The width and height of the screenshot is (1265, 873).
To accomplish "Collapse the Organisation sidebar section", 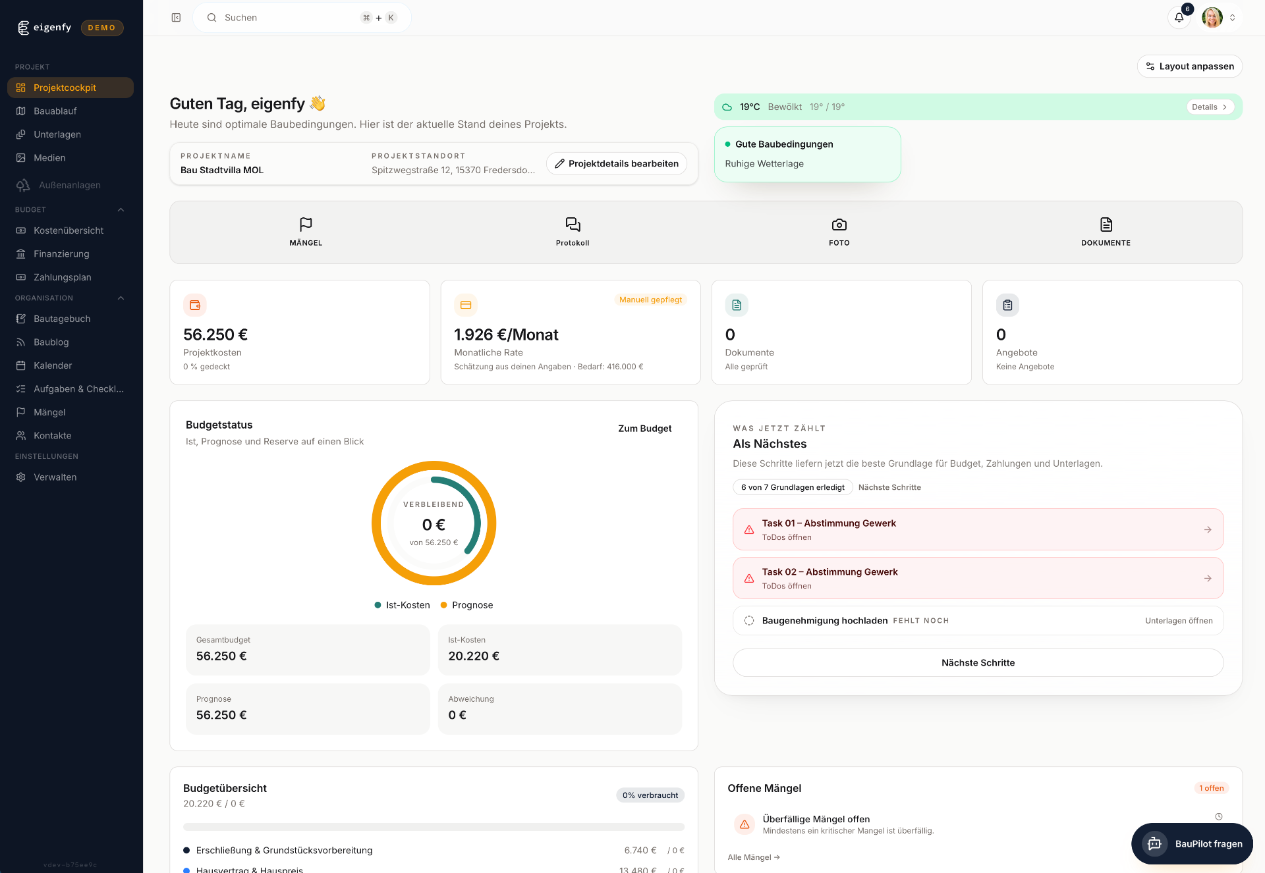I will (x=121, y=298).
